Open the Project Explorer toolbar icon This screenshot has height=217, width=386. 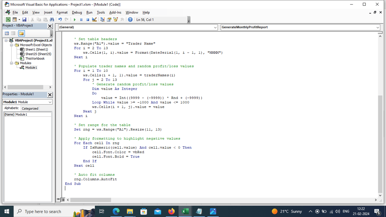102,19
